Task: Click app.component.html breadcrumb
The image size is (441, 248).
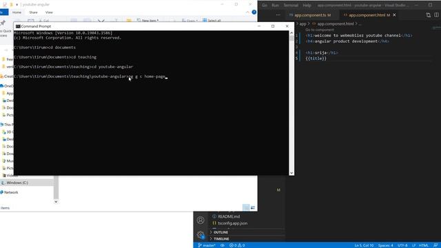Action: [336, 24]
